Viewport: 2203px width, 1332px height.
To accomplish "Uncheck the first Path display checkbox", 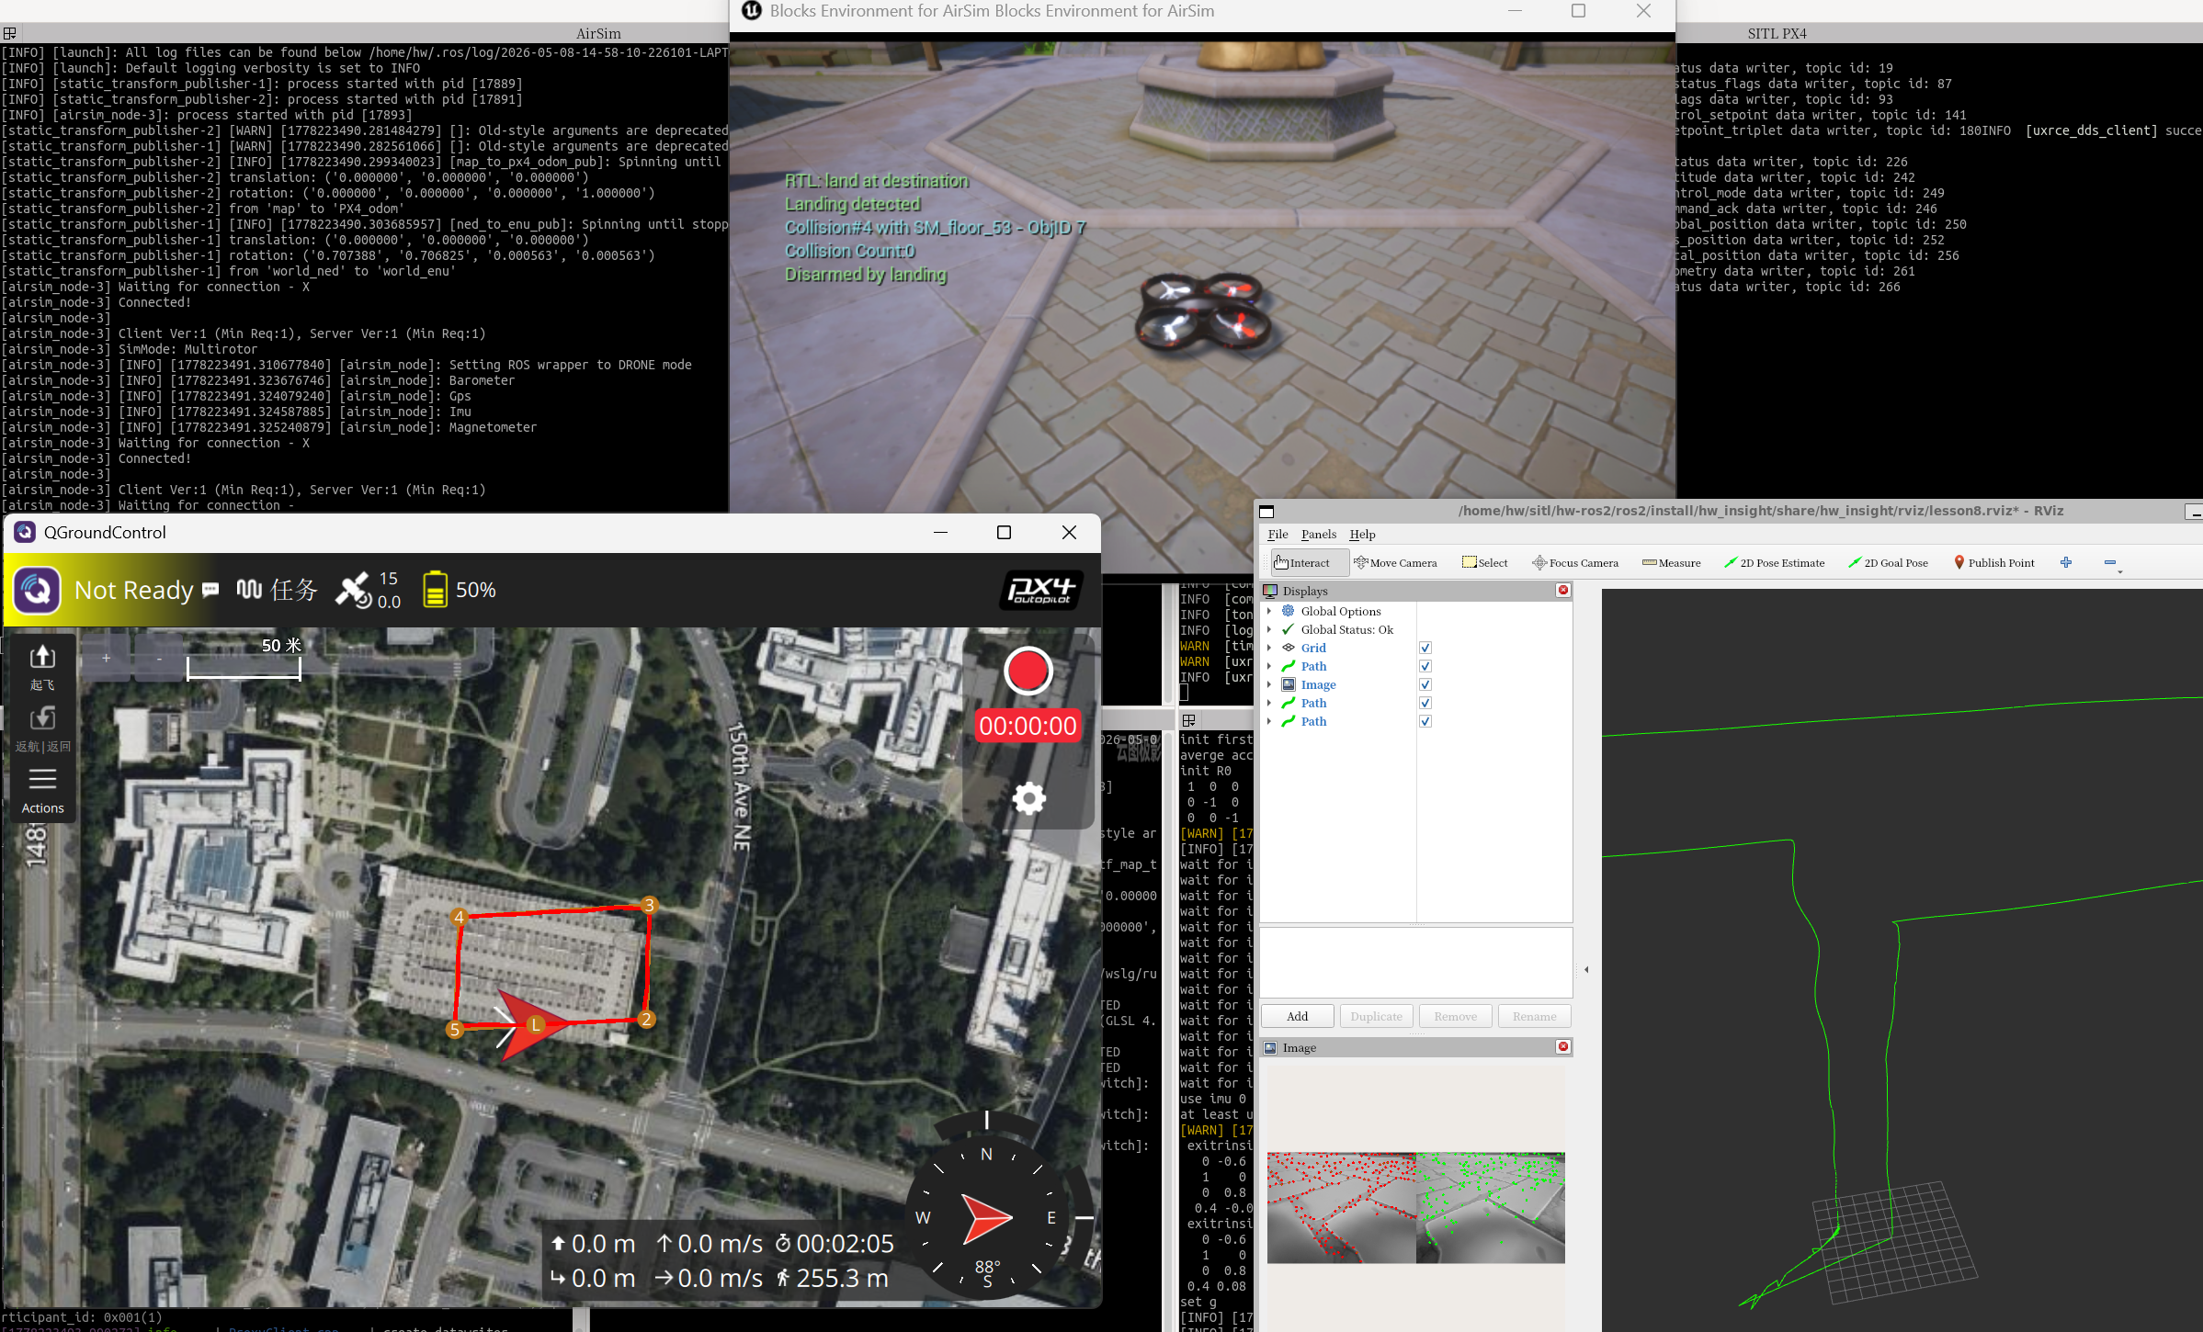I will point(1425,666).
